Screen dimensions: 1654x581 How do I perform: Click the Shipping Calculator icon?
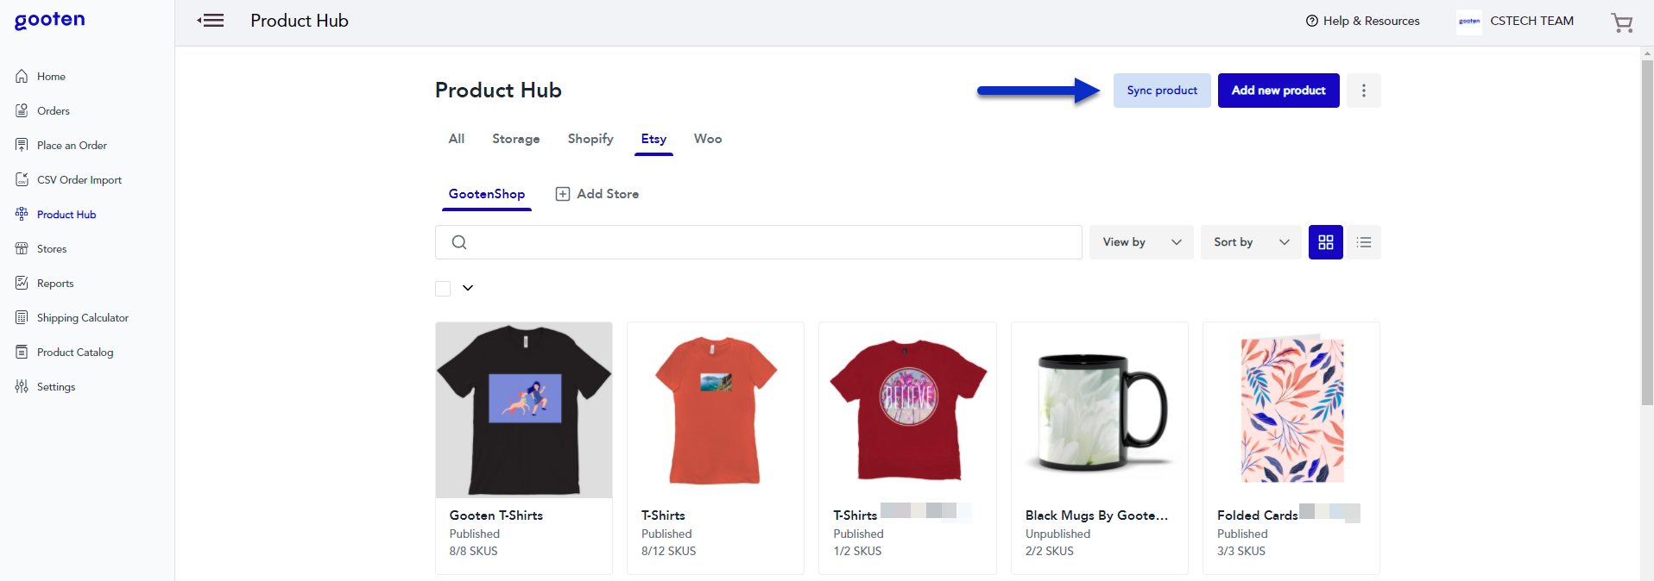click(x=22, y=317)
